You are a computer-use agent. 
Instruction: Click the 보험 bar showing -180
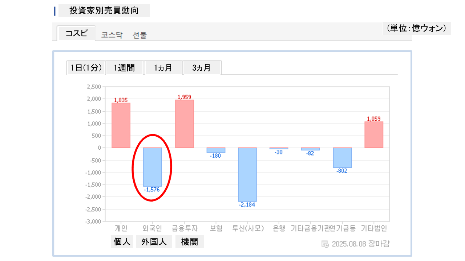(216, 150)
